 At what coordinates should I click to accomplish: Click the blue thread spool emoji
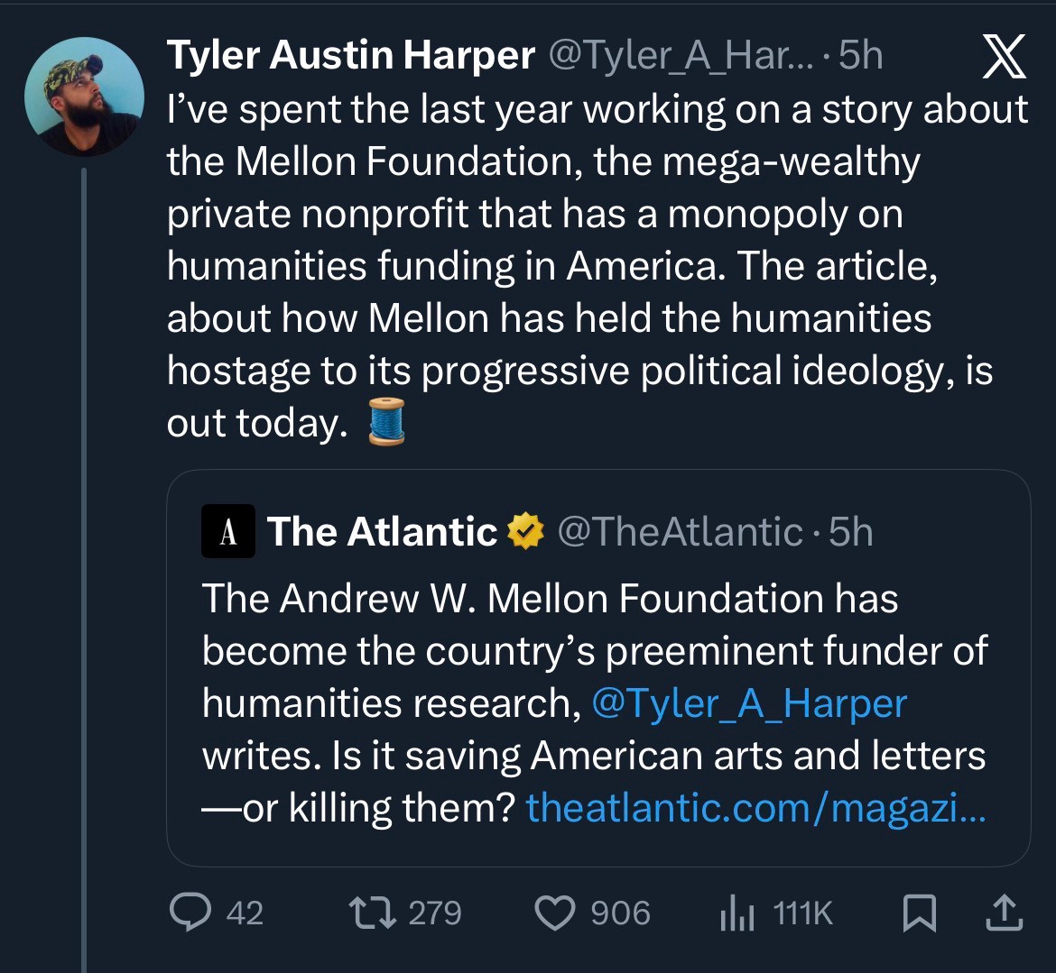(386, 420)
